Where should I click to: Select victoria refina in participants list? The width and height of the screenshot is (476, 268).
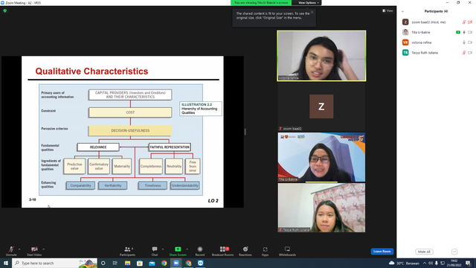pyautogui.click(x=437, y=42)
